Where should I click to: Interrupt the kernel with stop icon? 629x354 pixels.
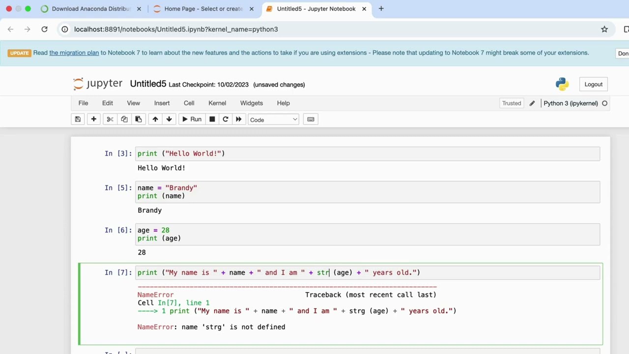(212, 119)
